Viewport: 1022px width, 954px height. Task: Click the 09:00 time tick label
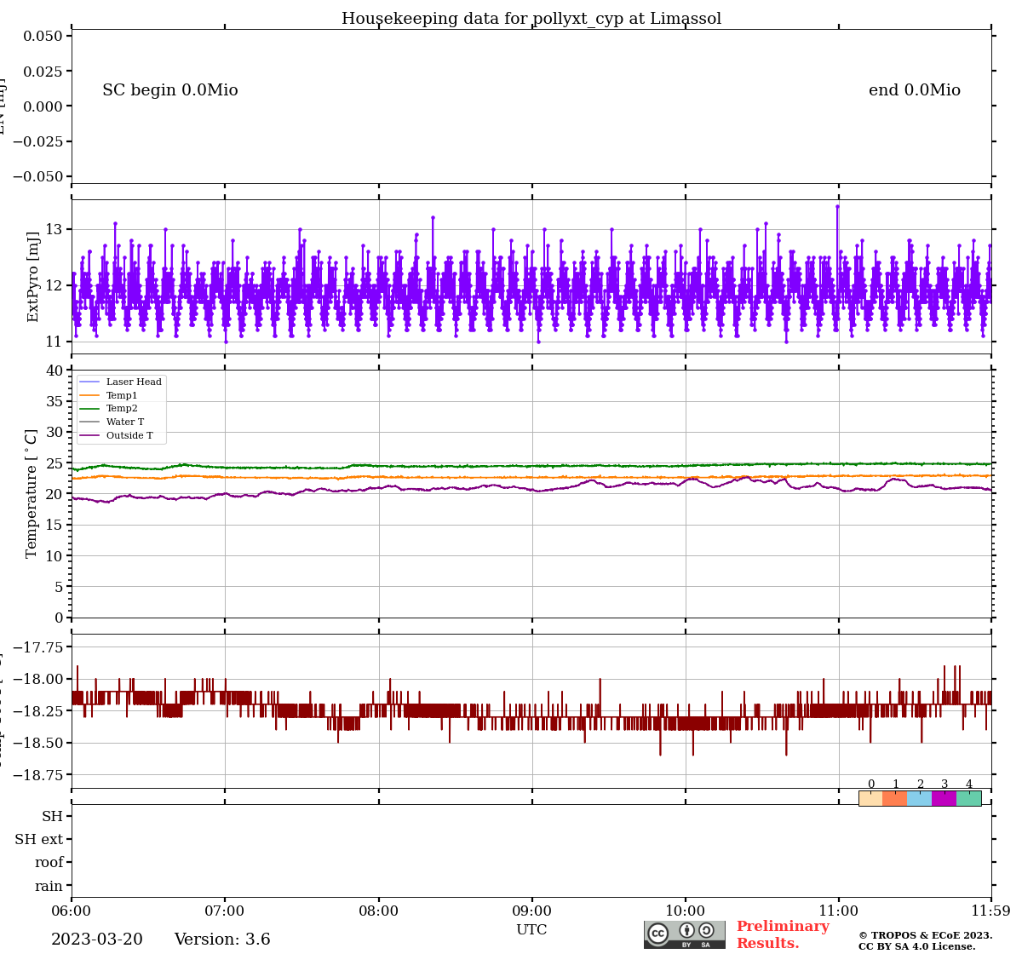point(532,911)
